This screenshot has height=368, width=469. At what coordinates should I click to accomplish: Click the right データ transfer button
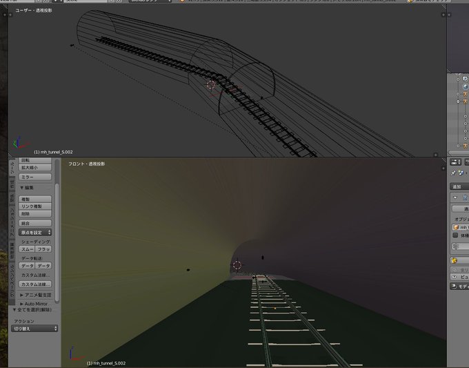pos(43,266)
